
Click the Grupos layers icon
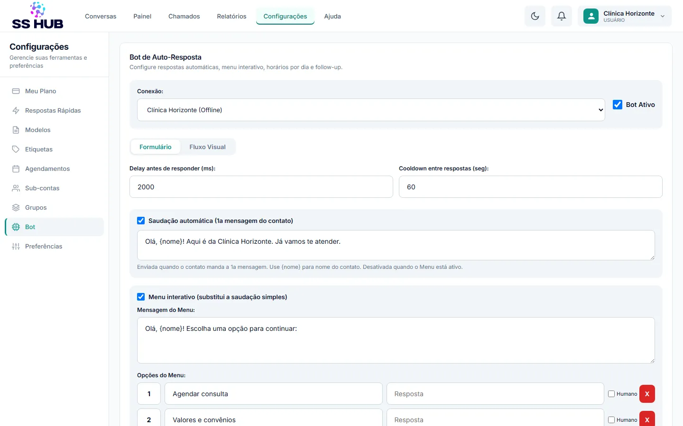(16, 207)
